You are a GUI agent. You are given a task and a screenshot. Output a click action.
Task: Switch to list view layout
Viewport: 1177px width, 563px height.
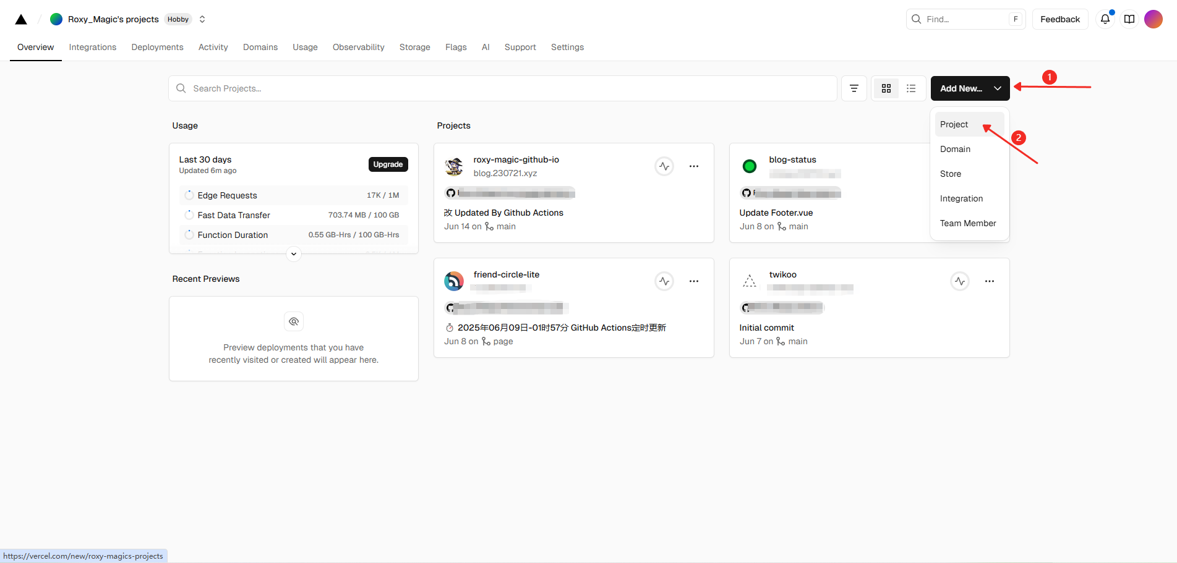pos(911,88)
